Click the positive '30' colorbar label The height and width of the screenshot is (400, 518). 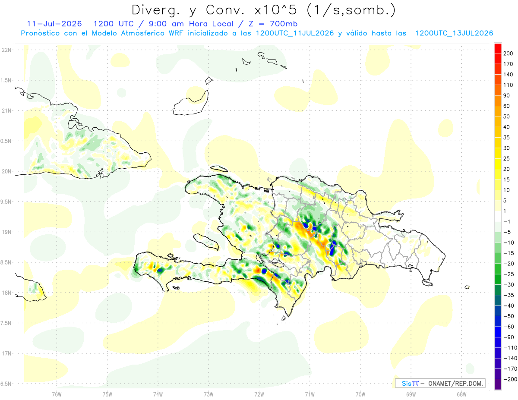click(x=507, y=148)
